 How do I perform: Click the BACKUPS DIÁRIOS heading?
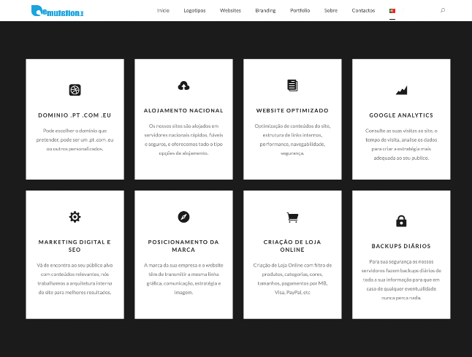(401, 246)
